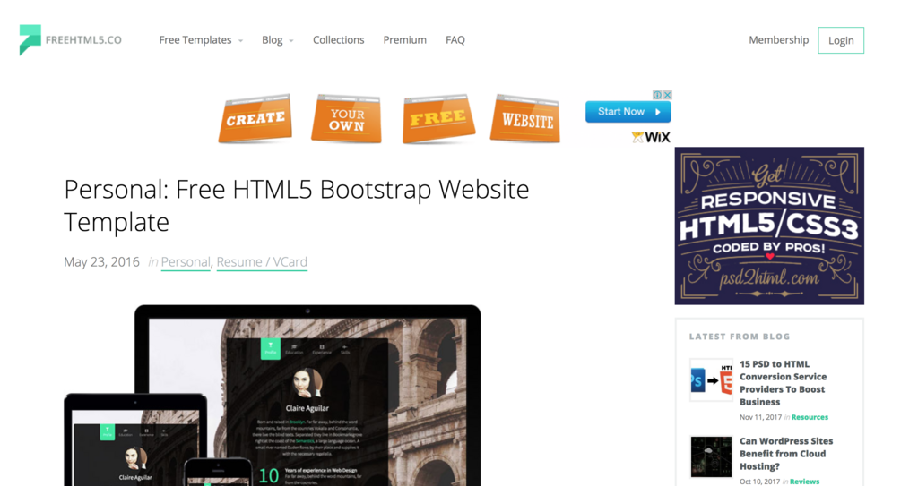Screen dimensions: 918x486
Task: Open the Resources category link
Action: pos(810,417)
